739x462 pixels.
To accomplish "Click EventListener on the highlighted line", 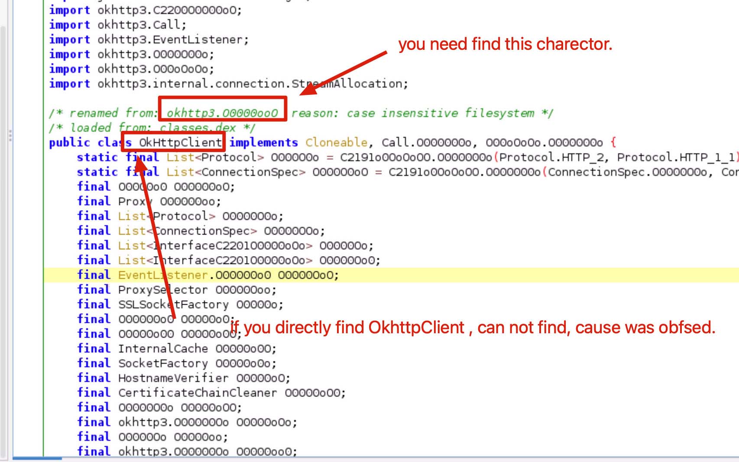I will 163,275.
